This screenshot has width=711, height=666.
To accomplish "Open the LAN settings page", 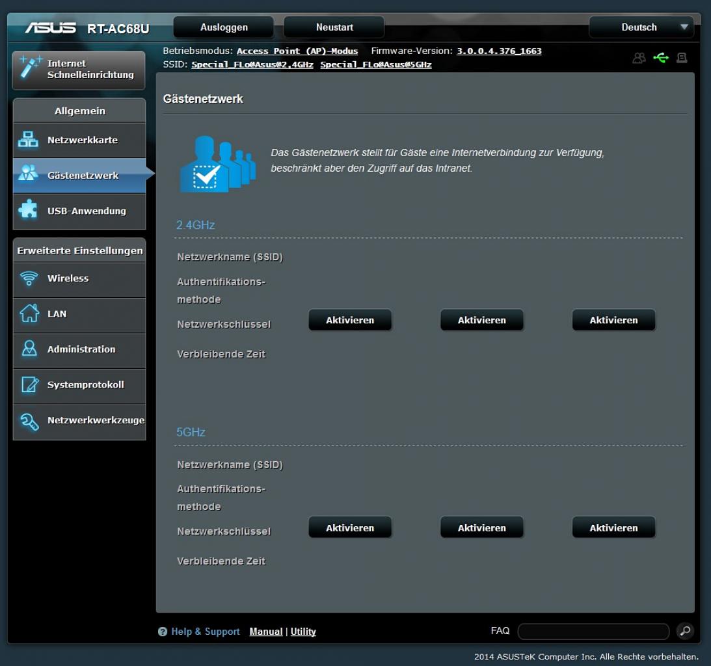I will 79,315.
